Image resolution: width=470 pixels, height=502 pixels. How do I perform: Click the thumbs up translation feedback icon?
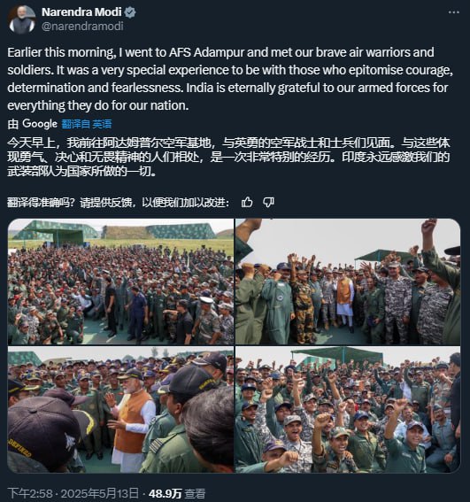(247, 203)
